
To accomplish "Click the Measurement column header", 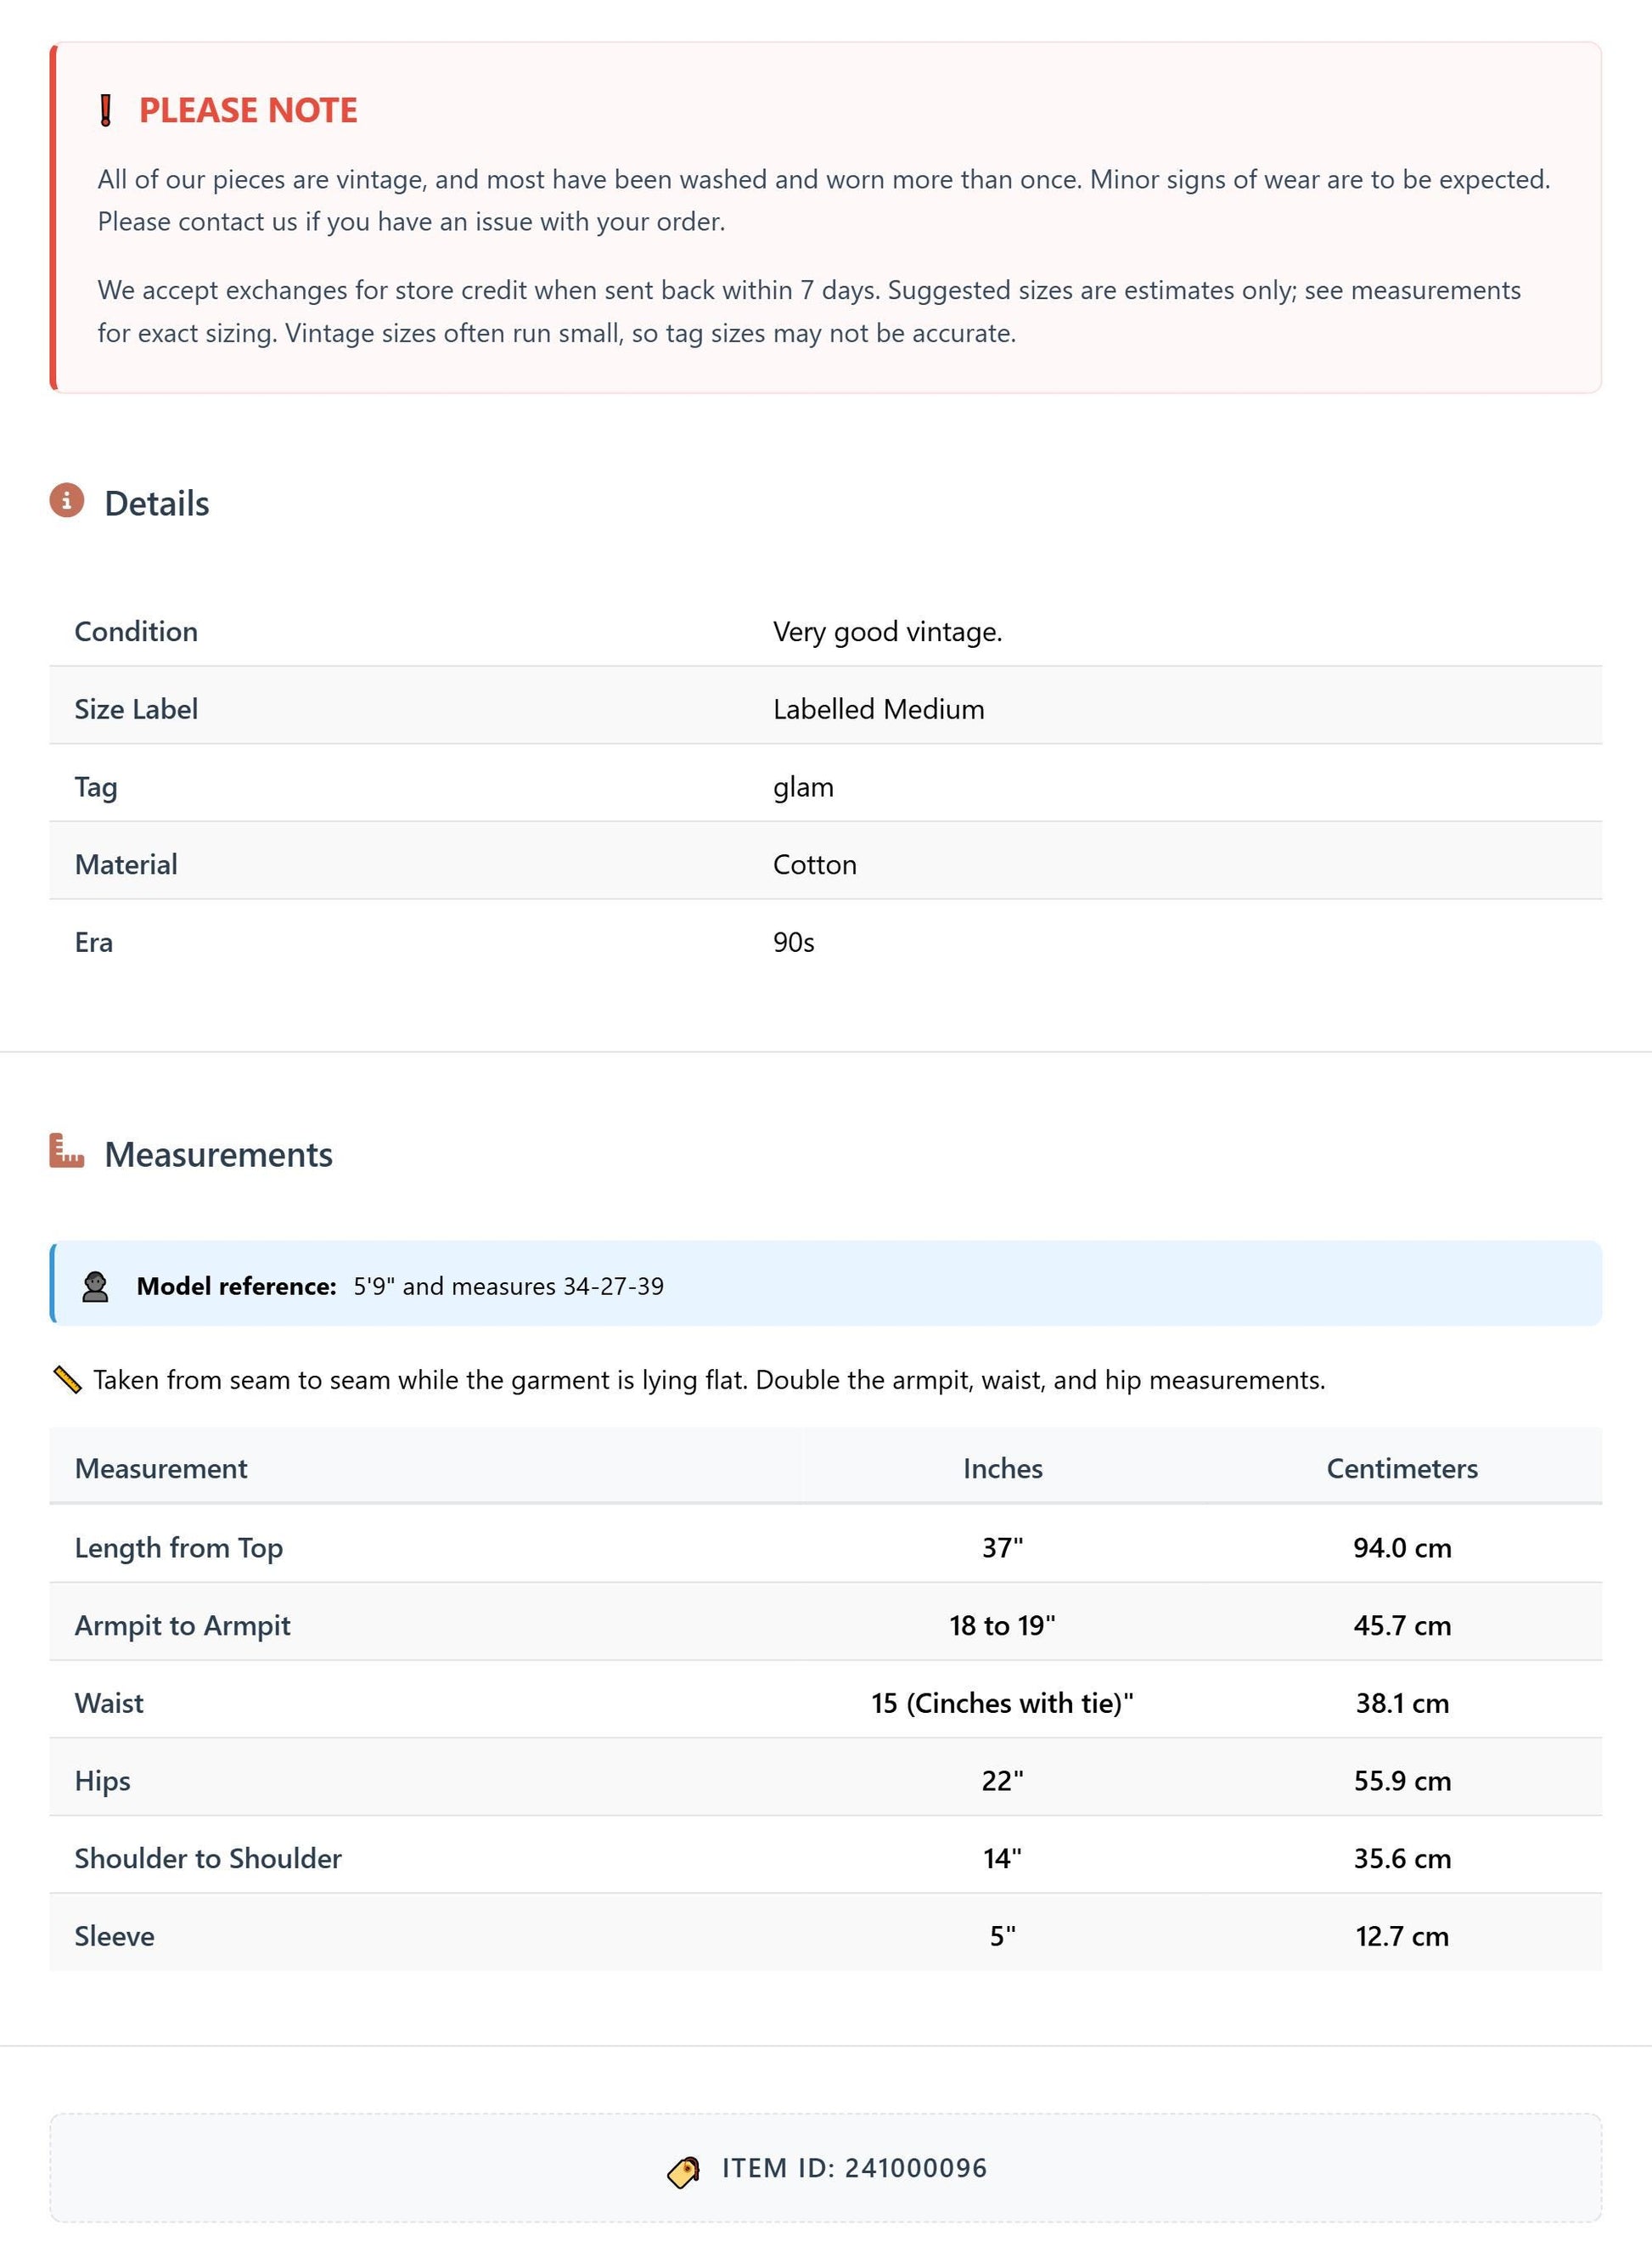I will click(161, 1468).
